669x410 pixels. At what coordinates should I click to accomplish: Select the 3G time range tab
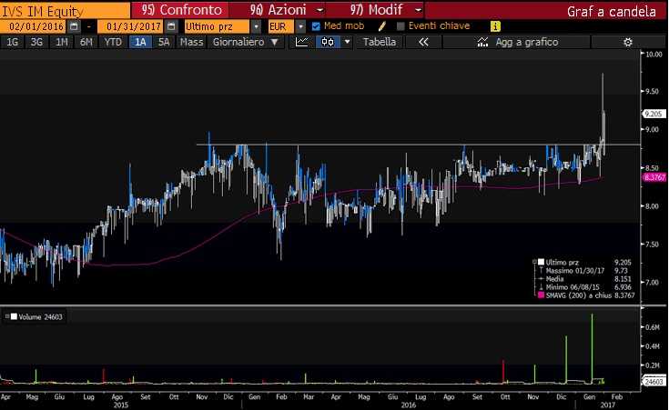click(36, 42)
